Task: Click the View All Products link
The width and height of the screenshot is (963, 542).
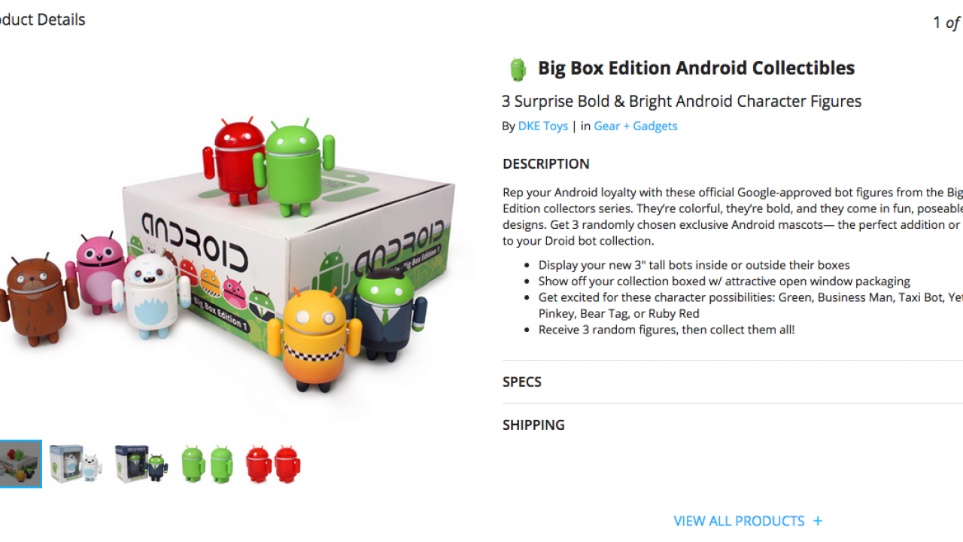Action: click(x=739, y=521)
